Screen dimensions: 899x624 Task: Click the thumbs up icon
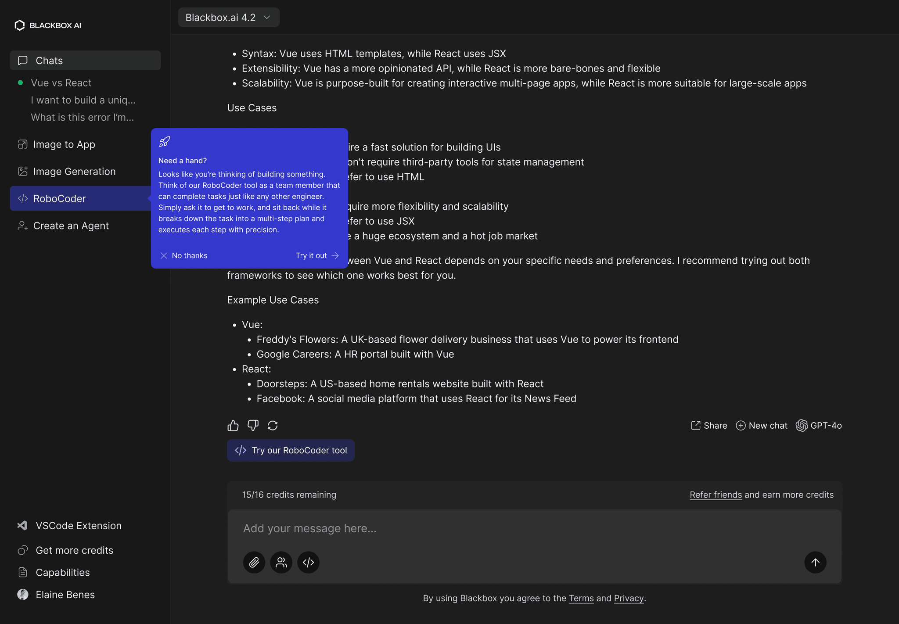(233, 426)
